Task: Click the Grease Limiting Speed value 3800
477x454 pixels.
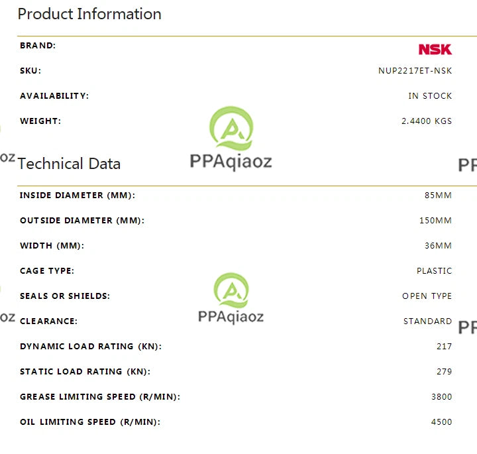Action: [x=441, y=397]
